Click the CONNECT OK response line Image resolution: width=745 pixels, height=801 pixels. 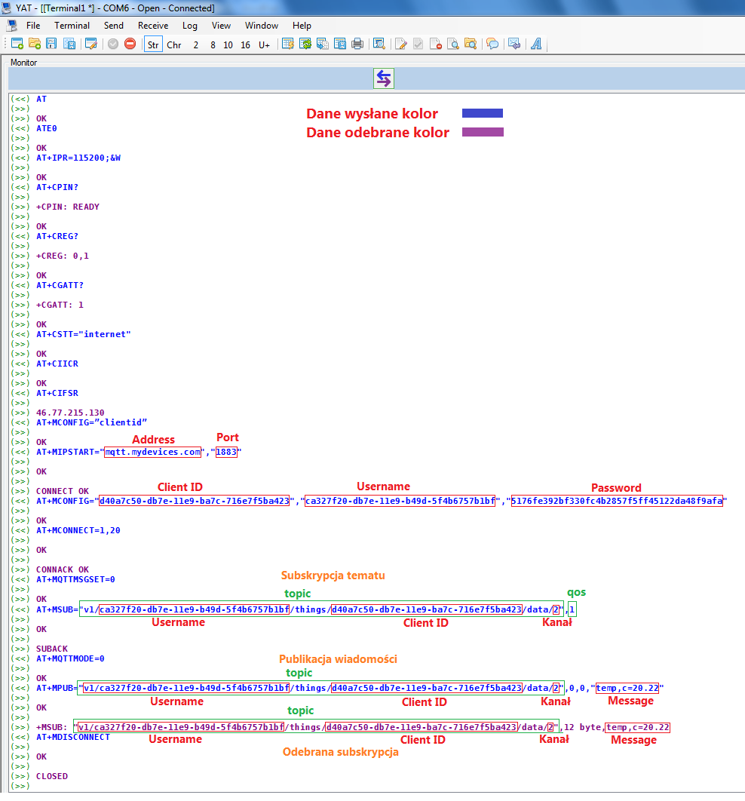point(63,491)
